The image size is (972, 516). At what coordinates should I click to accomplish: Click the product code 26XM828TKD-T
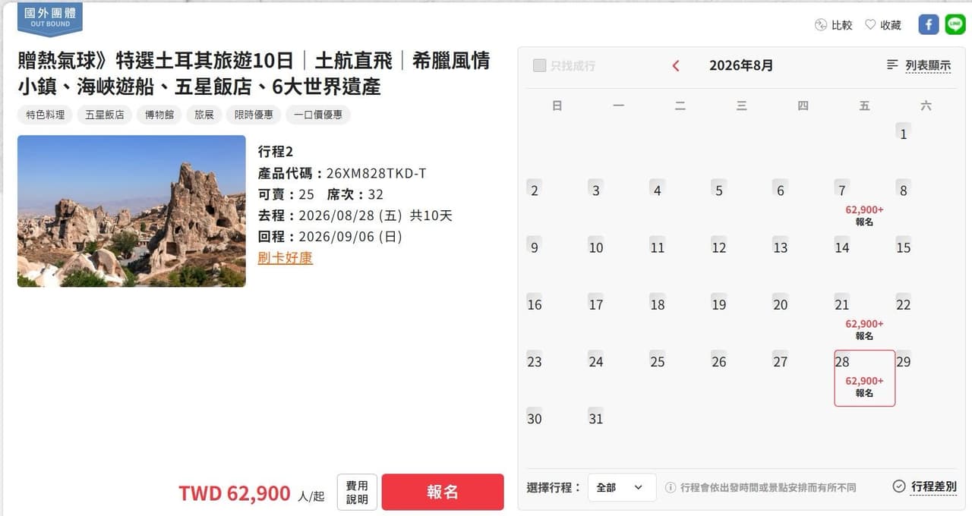tap(376, 174)
